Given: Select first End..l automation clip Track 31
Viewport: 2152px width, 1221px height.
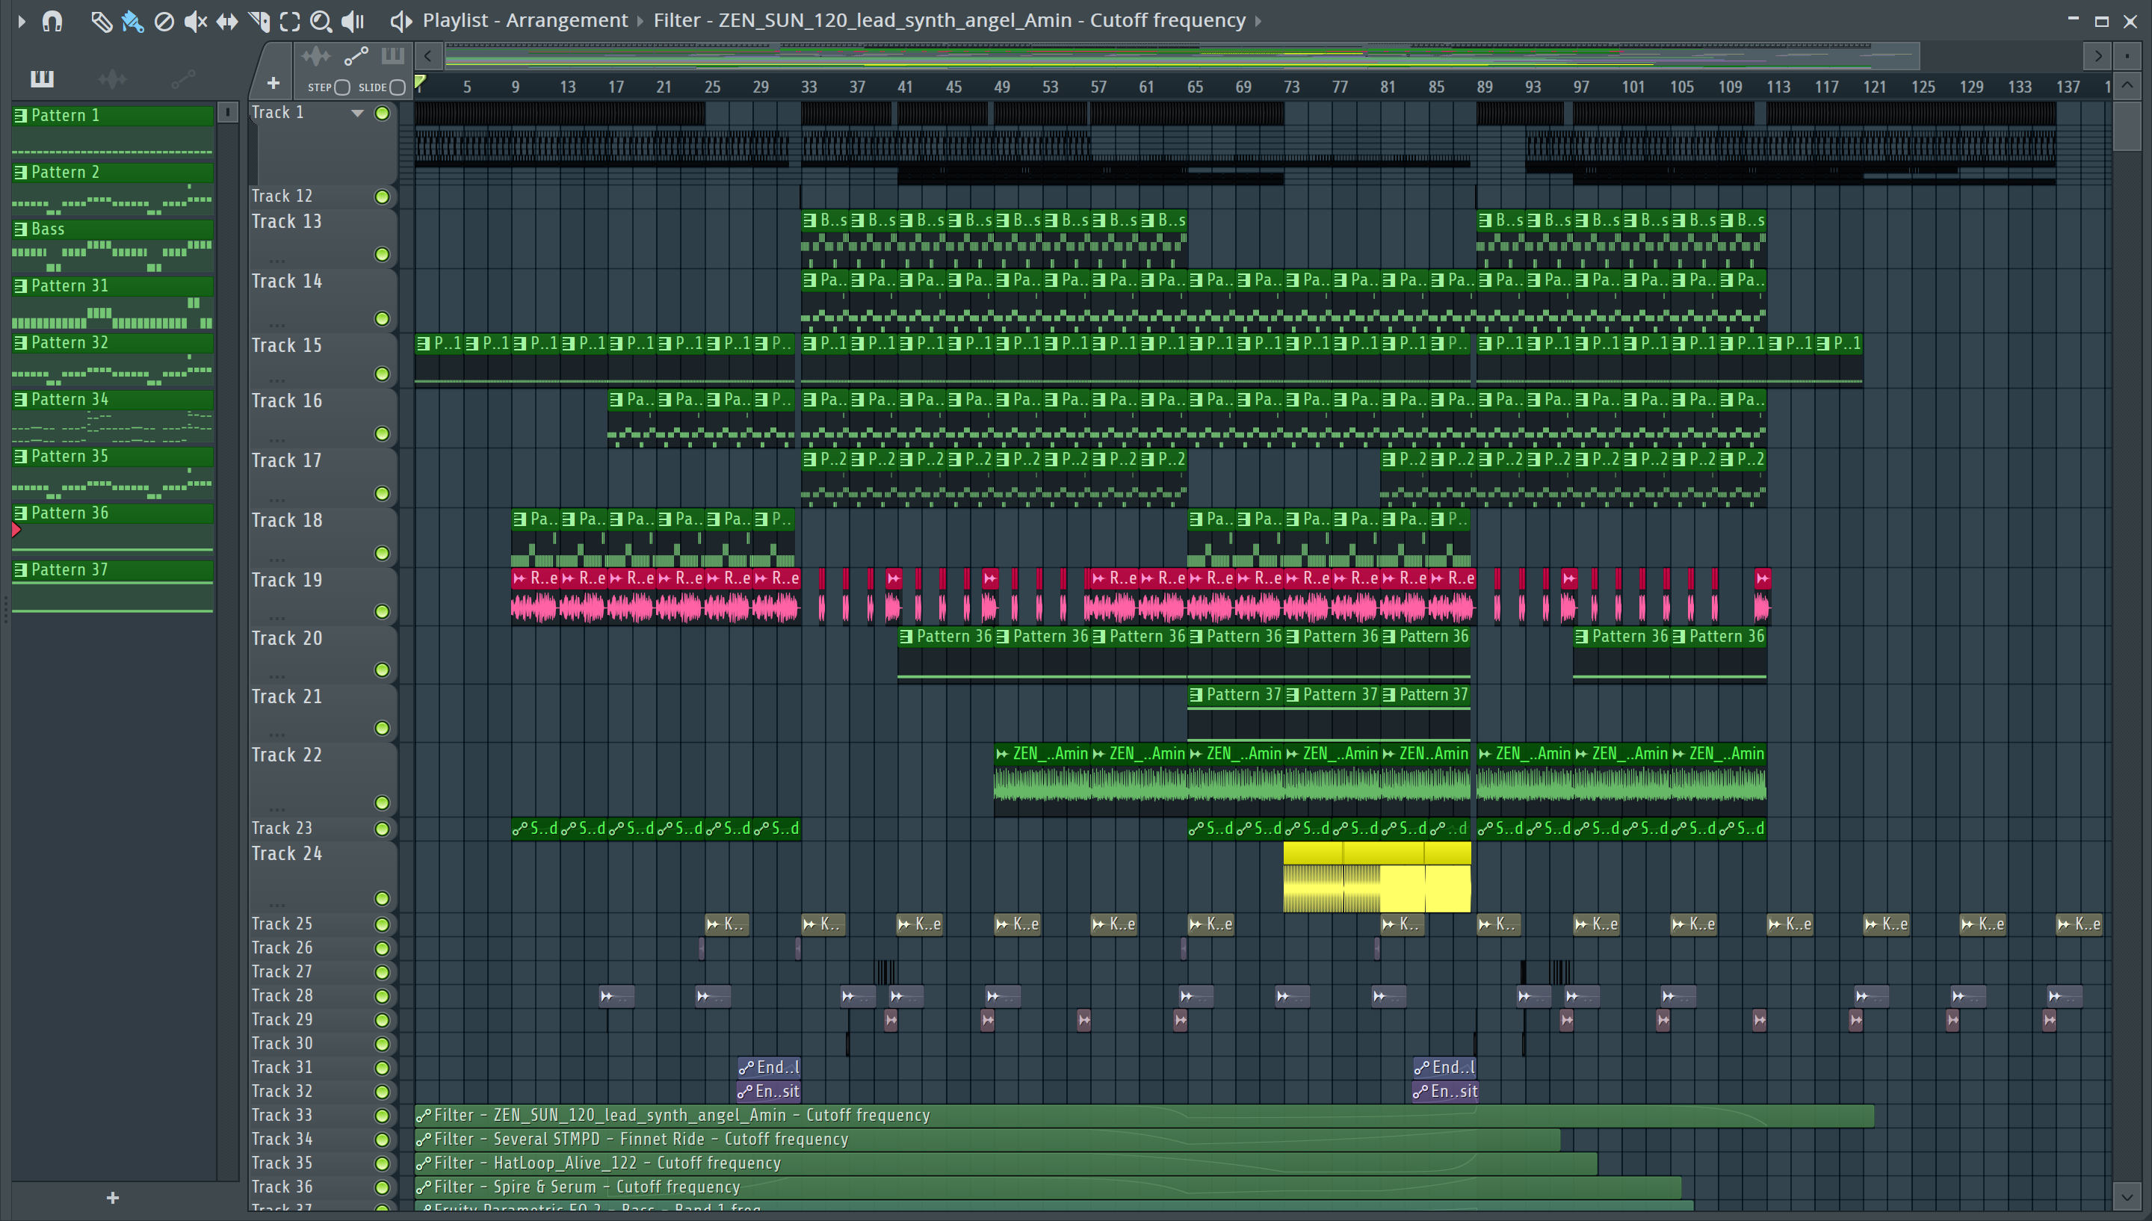Looking at the screenshot, I should pos(769,1068).
